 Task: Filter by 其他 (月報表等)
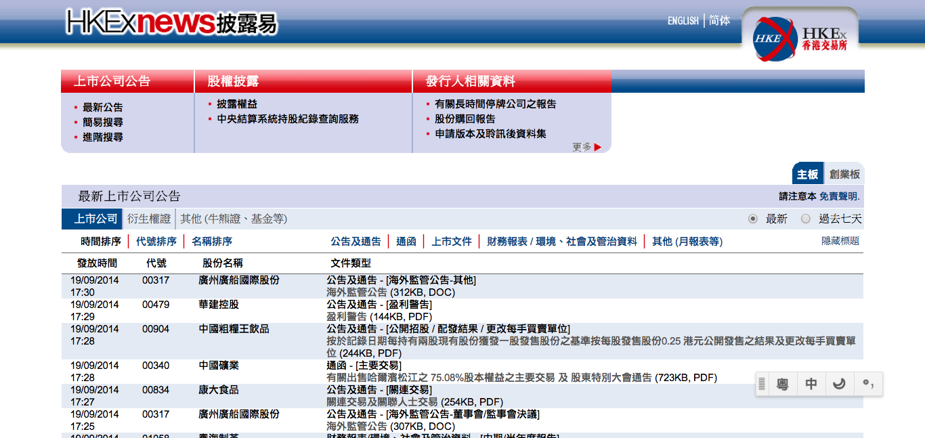point(687,242)
